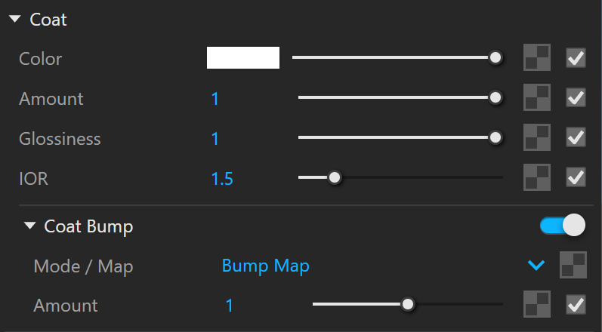
Task: Collapse the Coat Bump section
Action: [29, 226]
